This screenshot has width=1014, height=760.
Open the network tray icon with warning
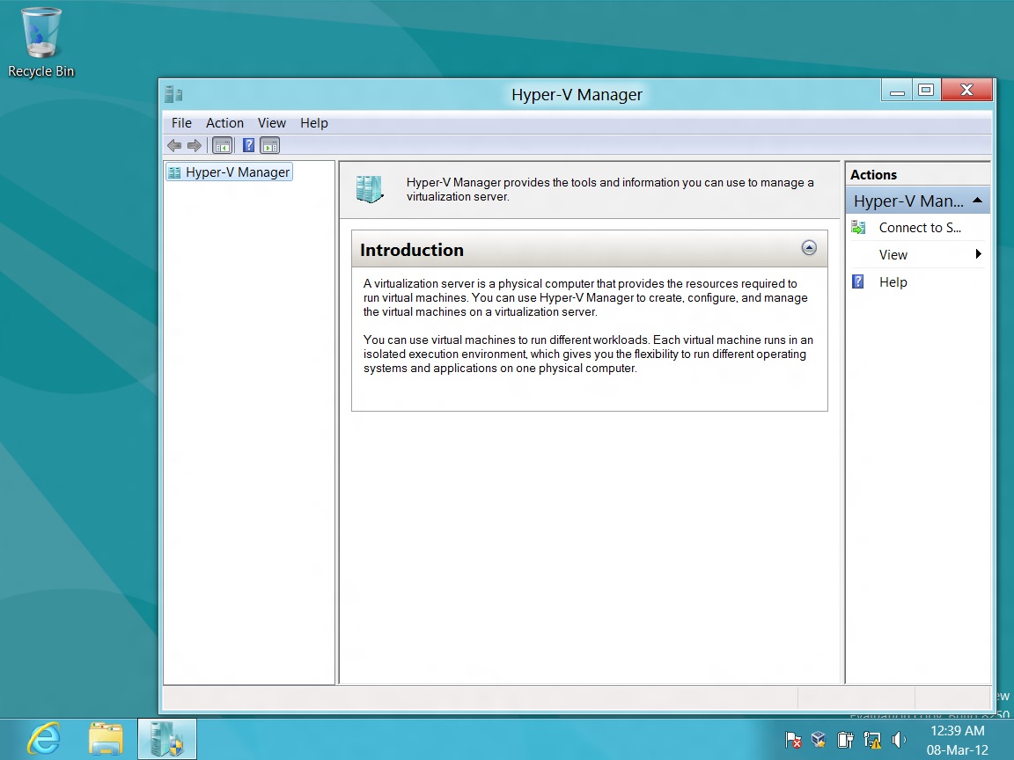[x=872, y=740]
